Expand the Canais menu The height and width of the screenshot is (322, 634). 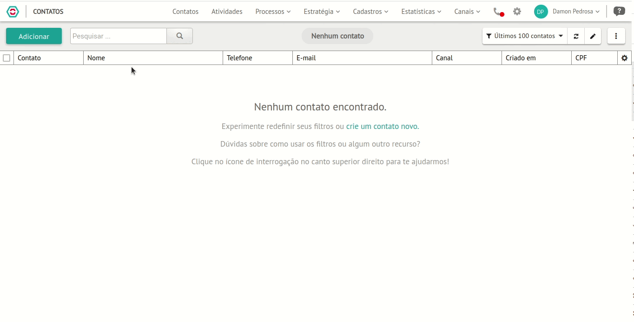click(x=467, y=12)
